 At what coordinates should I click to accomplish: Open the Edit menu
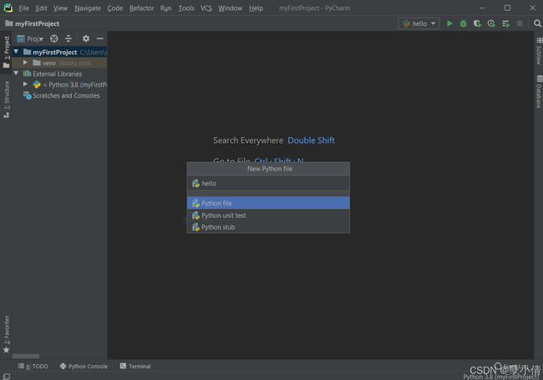(x=41, y=8)
